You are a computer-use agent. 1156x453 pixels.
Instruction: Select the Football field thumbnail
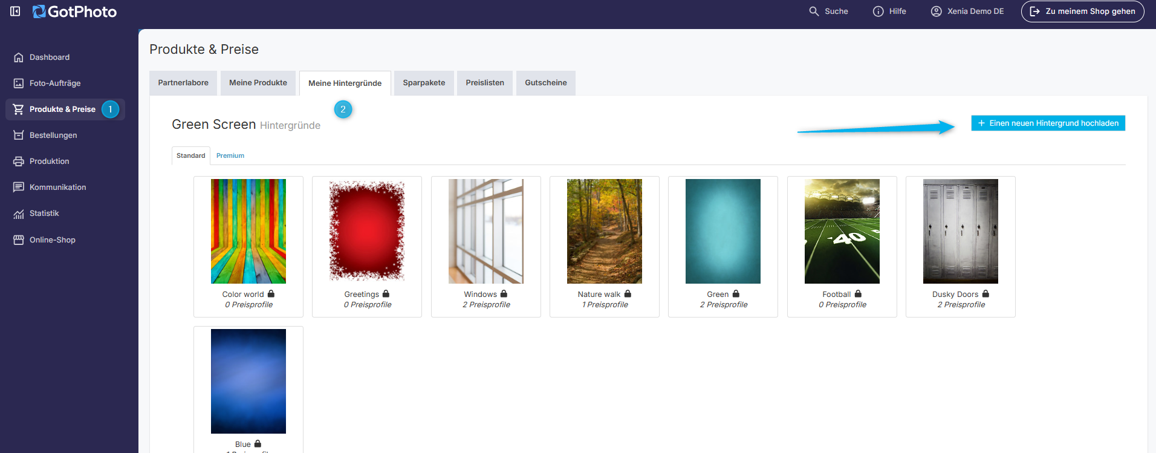point(842,231)
